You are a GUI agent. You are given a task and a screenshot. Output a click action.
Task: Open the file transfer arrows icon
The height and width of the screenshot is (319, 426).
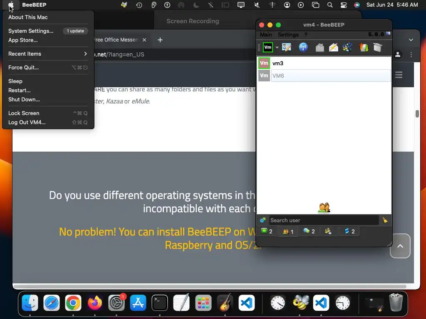(x=364, y=47)
